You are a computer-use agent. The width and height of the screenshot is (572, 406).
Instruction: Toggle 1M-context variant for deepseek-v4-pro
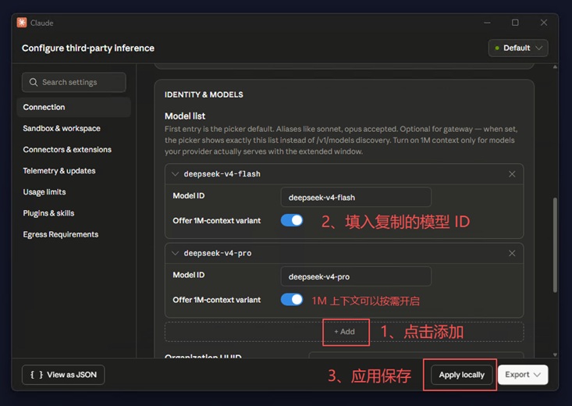(x=292, y=299)
